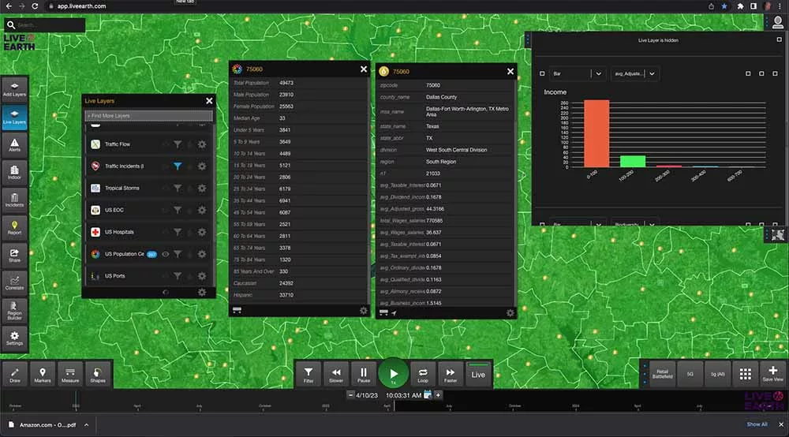This screenshot has width=789, height=437.
Task: Open settings gear in the 75060 population panel
Action: point(363,311)
